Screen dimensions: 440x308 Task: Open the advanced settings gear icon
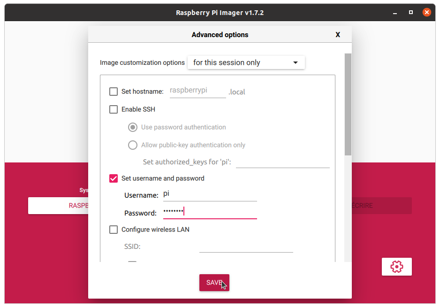396,266
